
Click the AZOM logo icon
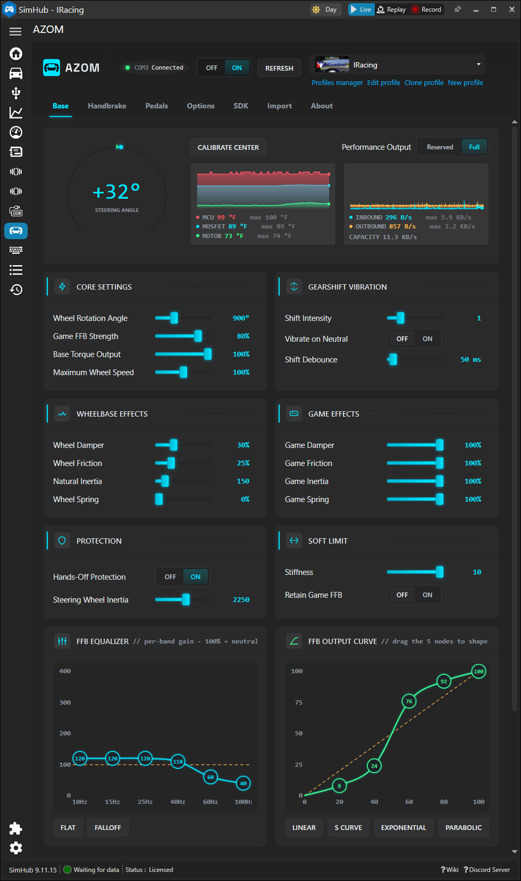(x=52, y=67)
